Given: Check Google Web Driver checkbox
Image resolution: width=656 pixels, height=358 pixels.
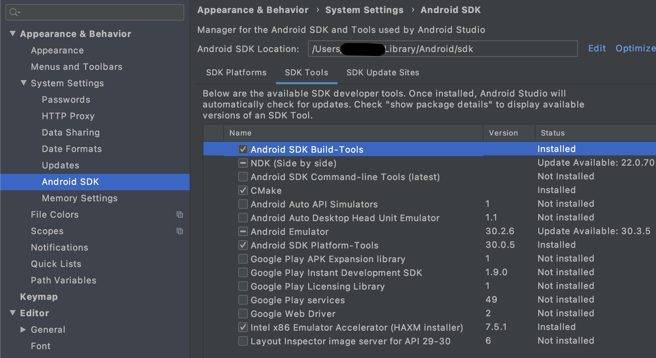Looking at the screenshot, I should point(243,314).
